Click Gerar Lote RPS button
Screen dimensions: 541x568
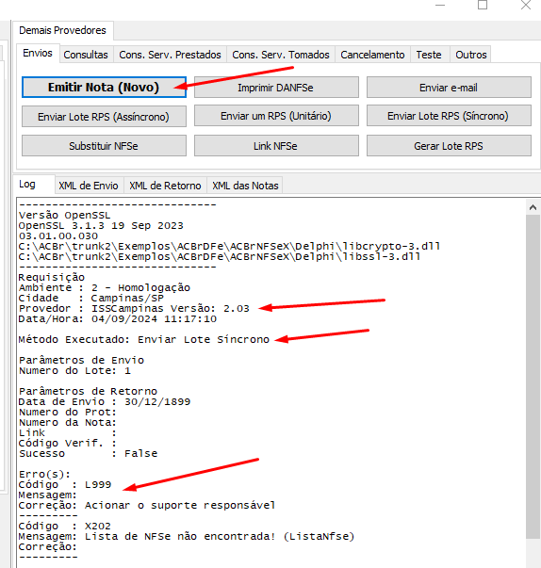[x=449, y=146]
